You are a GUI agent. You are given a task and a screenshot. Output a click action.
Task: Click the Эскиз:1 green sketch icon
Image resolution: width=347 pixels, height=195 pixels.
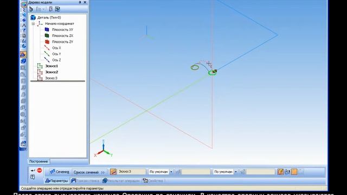[40, 66]
